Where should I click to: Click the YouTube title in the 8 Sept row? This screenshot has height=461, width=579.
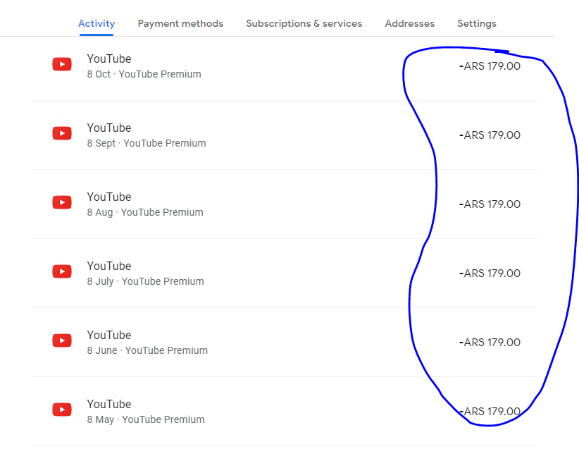pos(109,128)
